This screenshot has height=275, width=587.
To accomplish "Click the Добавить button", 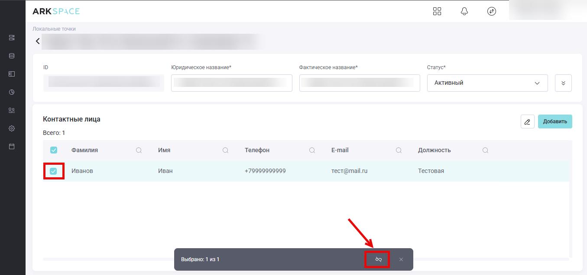I will coord(555,122).
